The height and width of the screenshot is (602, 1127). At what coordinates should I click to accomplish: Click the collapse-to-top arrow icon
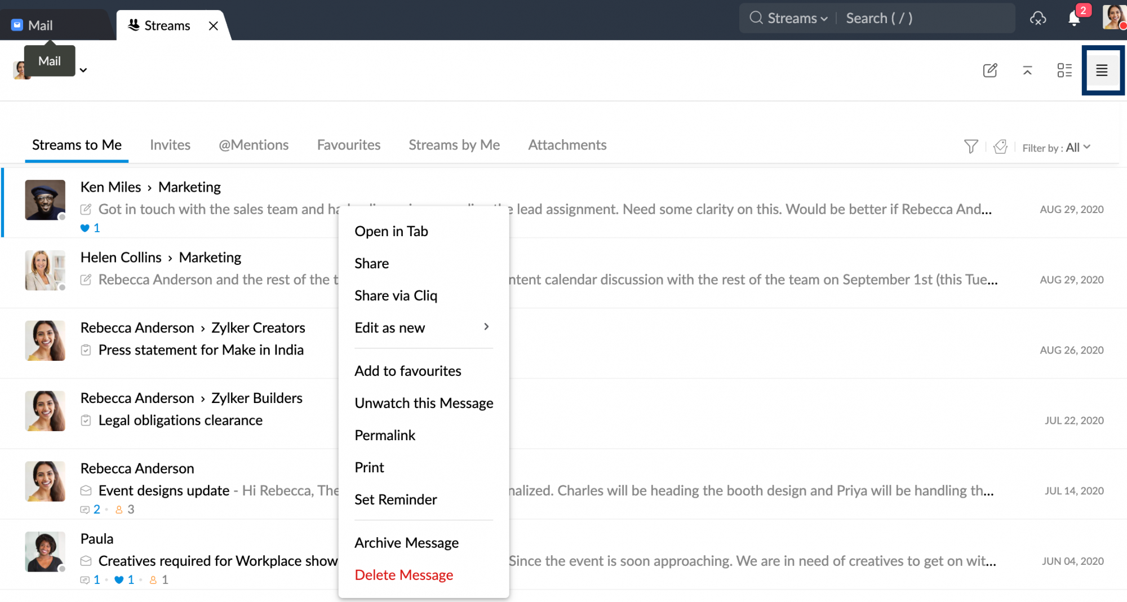coord(1027,70)
